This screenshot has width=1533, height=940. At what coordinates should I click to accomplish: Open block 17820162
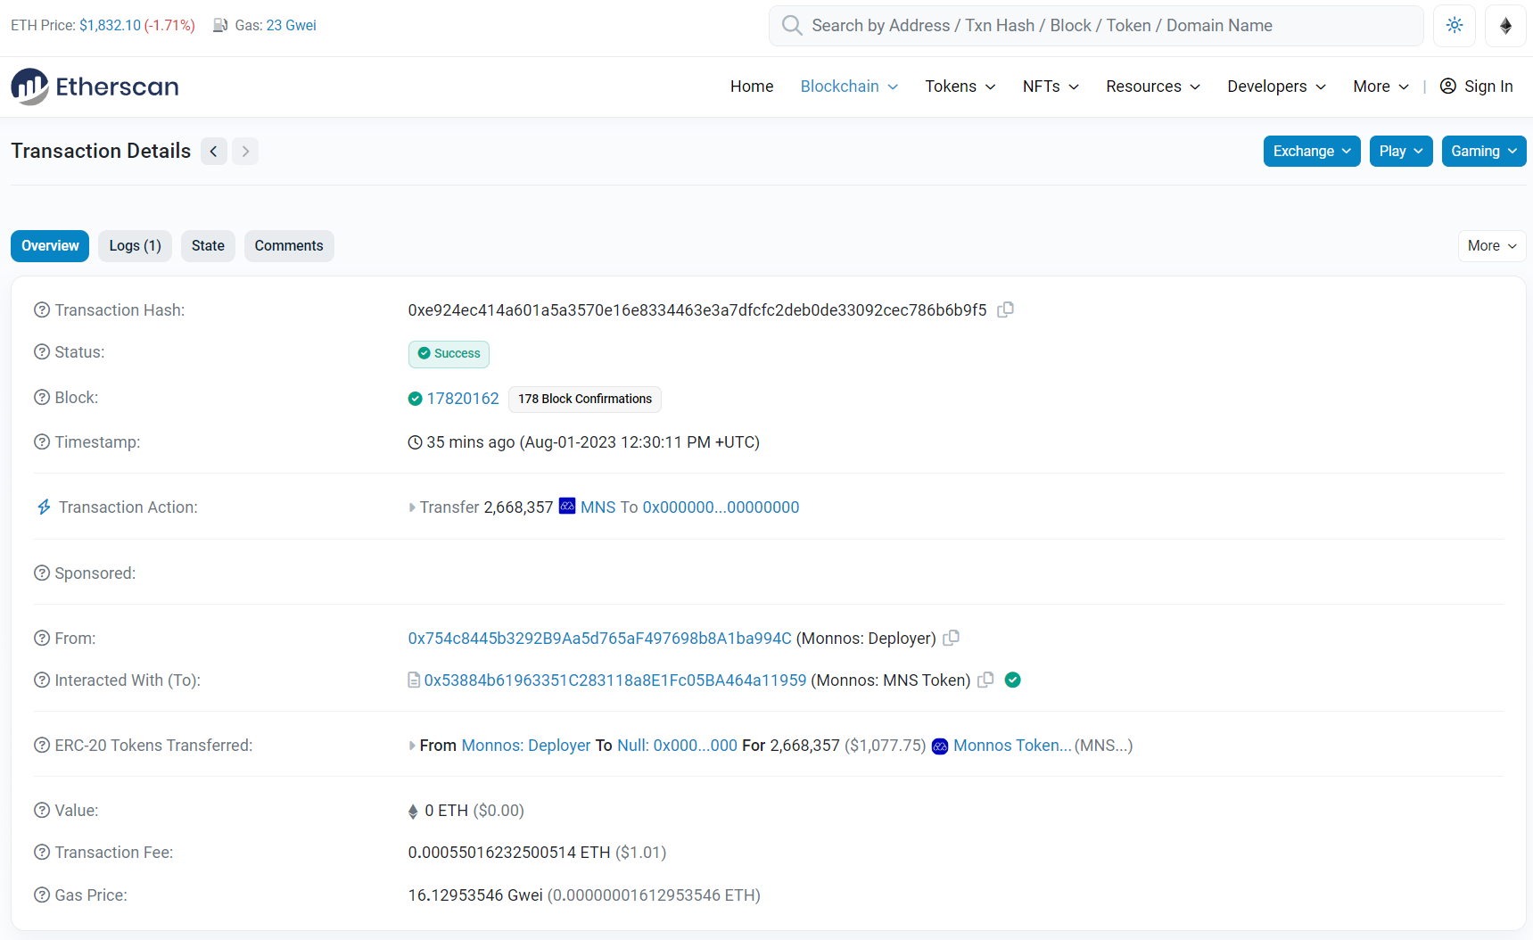coord(463,399)
